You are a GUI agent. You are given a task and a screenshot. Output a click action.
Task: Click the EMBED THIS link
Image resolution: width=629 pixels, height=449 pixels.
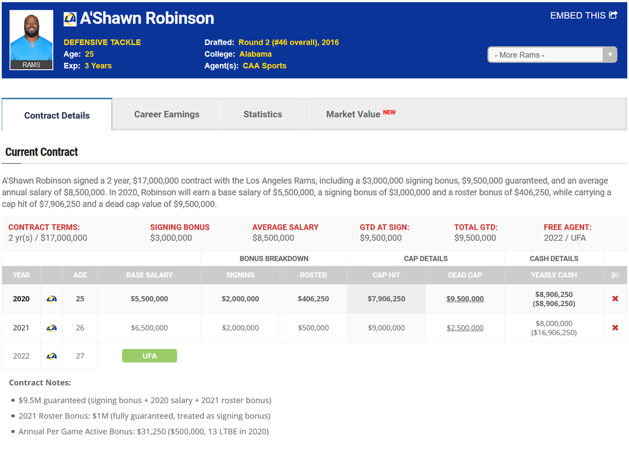coord(584,15)
